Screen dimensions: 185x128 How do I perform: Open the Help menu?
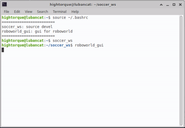coord(75,12)
